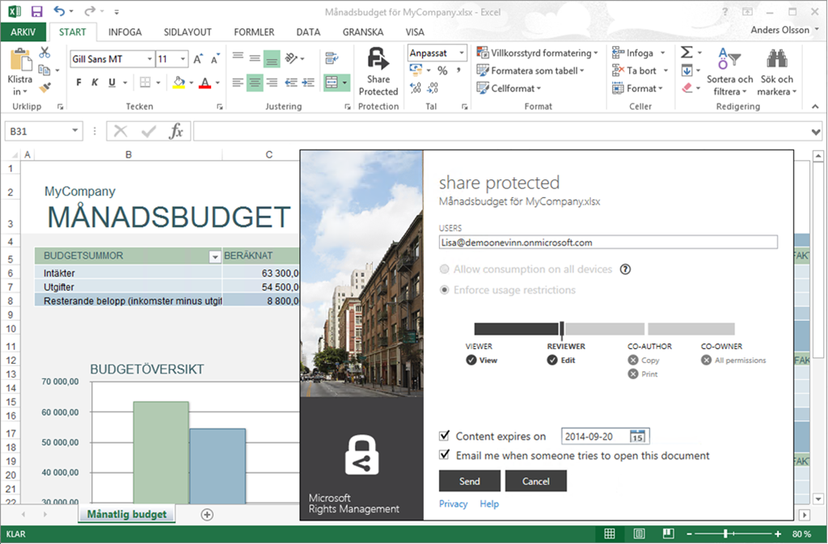This screenshot has height=544, width=828.
Task: Open the Privacy link
Action: point(453,504)
